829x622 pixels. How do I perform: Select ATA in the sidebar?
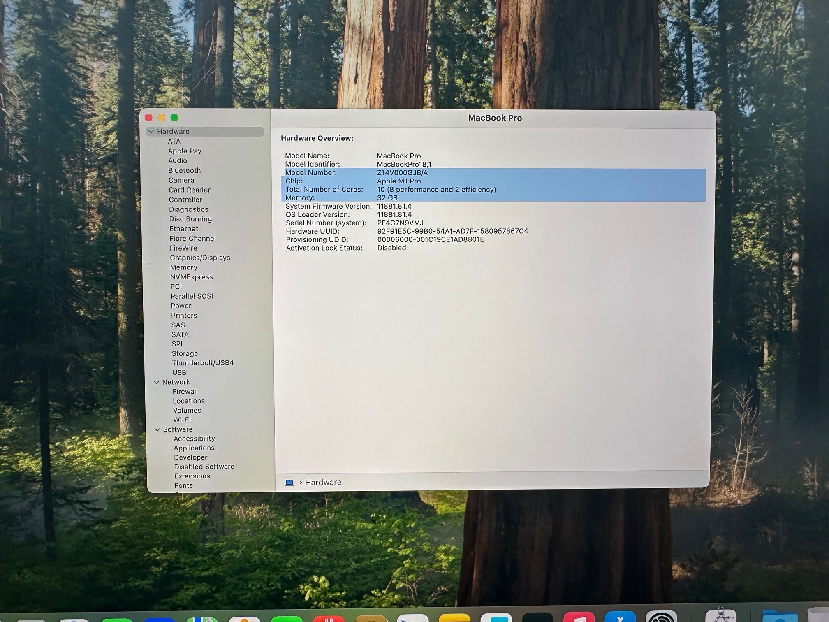pyautogui.click(x=174, y=141)
